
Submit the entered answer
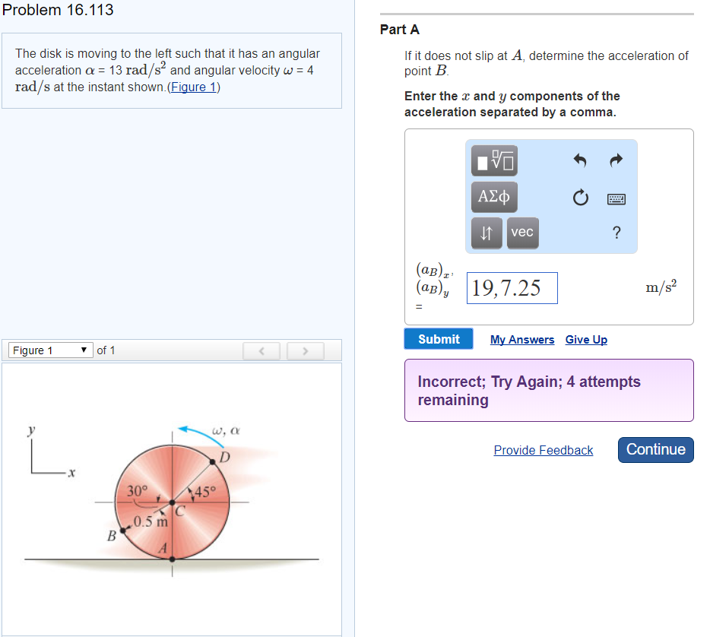pyautogui.click(x=438, y=339)
